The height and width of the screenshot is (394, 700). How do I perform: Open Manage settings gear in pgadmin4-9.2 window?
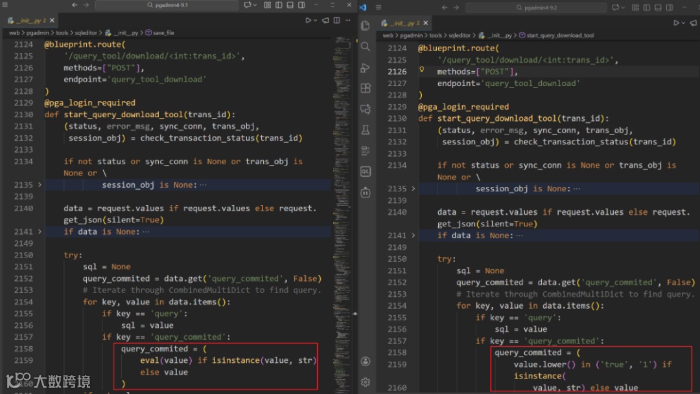(366, 382)
